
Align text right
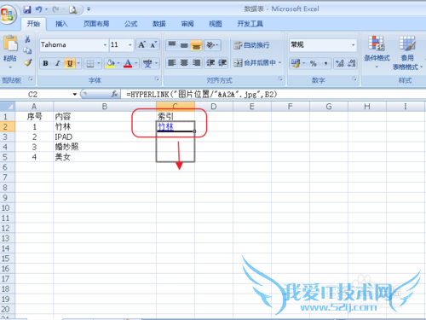click(196, 63)
